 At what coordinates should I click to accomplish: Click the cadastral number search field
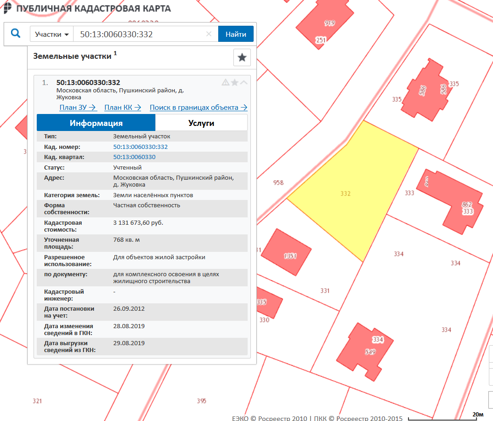pyautogui.click(x=138, y=34)
